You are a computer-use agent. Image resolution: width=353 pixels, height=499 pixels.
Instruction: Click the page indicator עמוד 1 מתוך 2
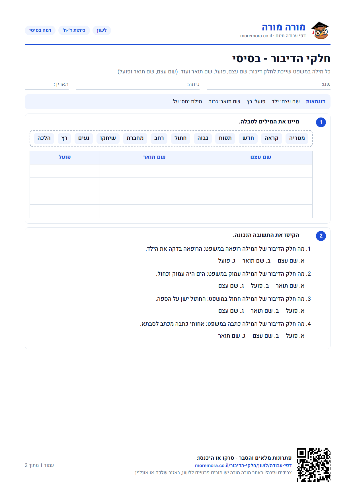point(39,465)
